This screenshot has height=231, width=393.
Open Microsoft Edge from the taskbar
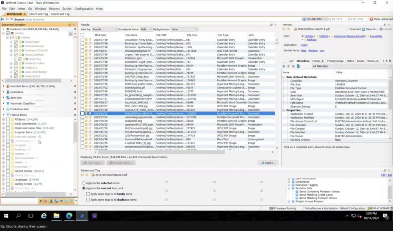pos(69,216)
